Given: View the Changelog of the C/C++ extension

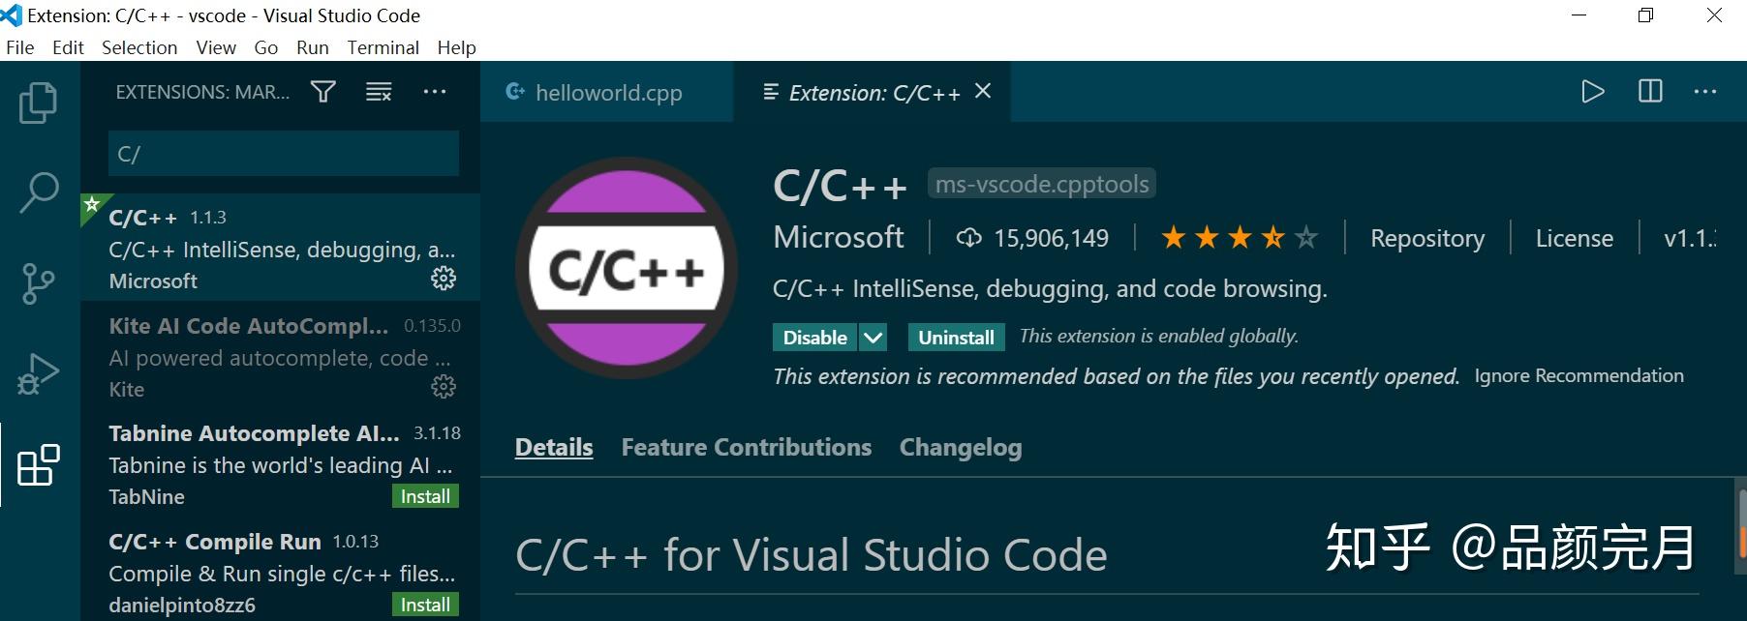Looking at the screenshot, I should tap(960, 447).
